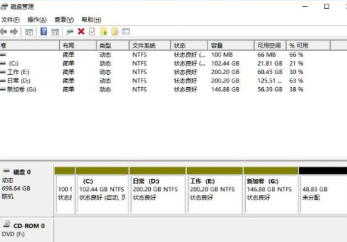Click the forward arrow toolbar icon

[x=14, y=32]
